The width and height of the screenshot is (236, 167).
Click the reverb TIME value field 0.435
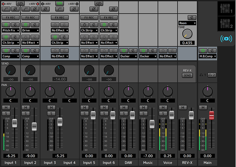point(187,42)
